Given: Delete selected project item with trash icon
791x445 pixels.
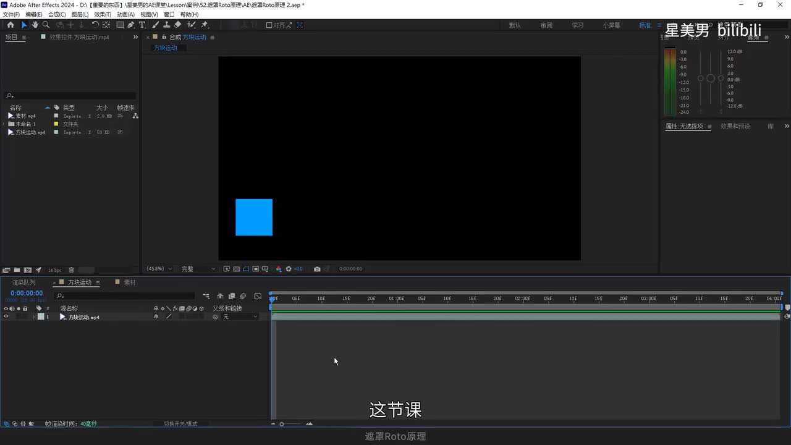Looking at the screenshot, I should (71, 270).
